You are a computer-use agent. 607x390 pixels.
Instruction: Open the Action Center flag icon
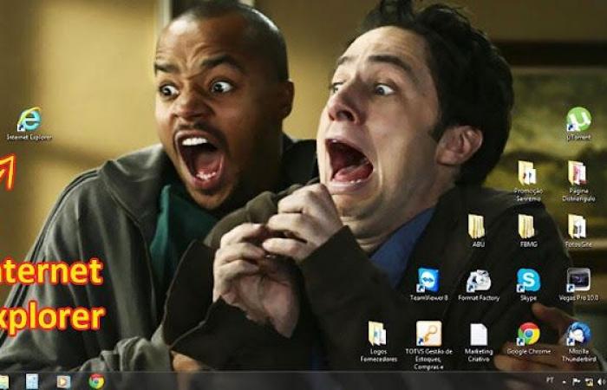(x=576, y=381)
